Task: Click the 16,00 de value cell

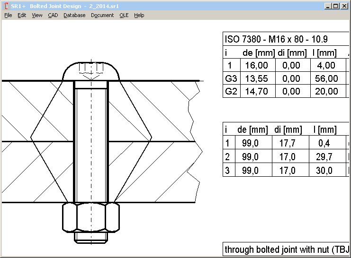Action: (x=258, y=65)
